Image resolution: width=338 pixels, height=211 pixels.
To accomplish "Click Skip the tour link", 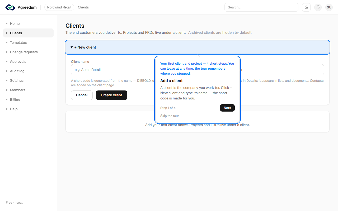I will click(x=170, y=116).
